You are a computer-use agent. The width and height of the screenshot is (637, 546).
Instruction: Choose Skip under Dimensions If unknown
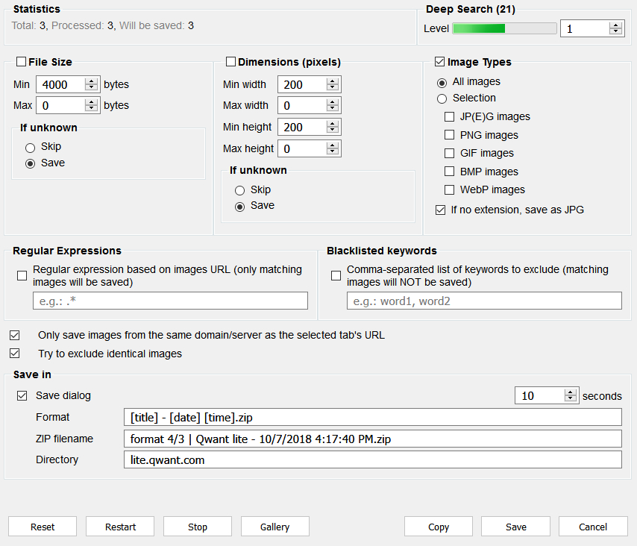(239, 190)
